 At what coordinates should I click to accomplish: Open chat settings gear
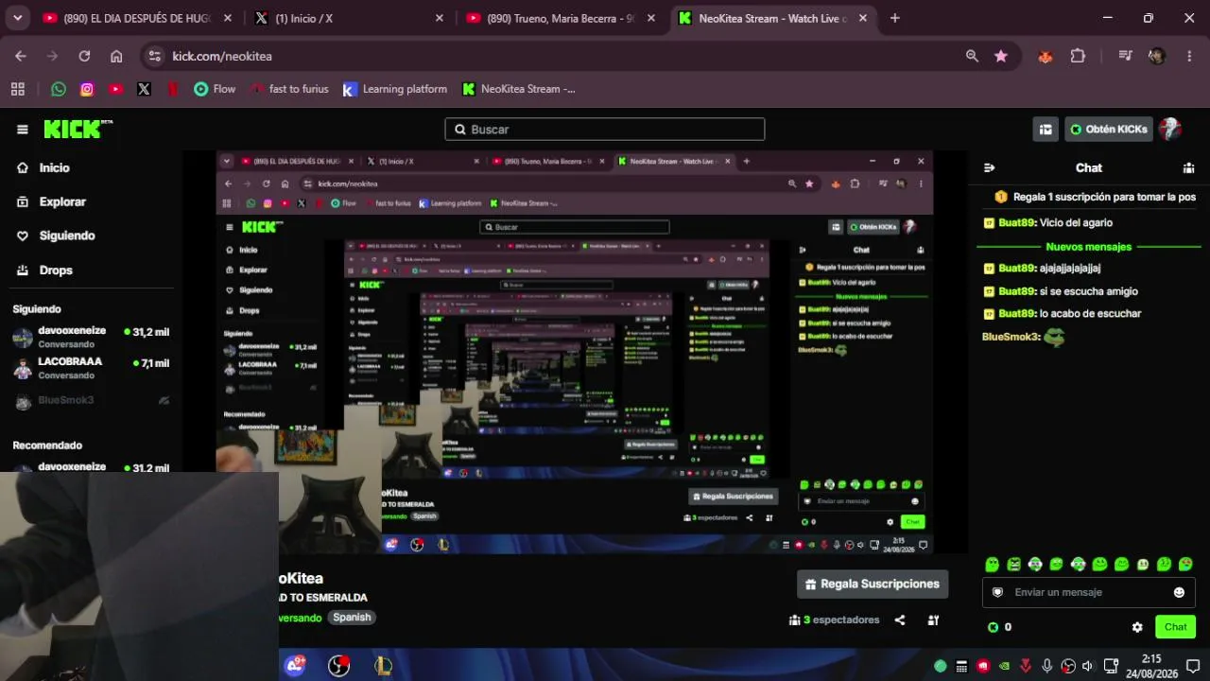[x=1137, y=627]
